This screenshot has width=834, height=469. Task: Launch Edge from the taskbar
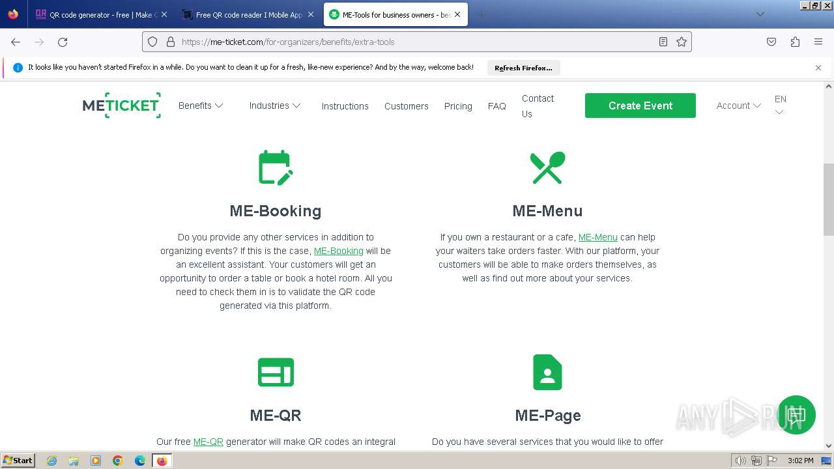coord(140,461)
